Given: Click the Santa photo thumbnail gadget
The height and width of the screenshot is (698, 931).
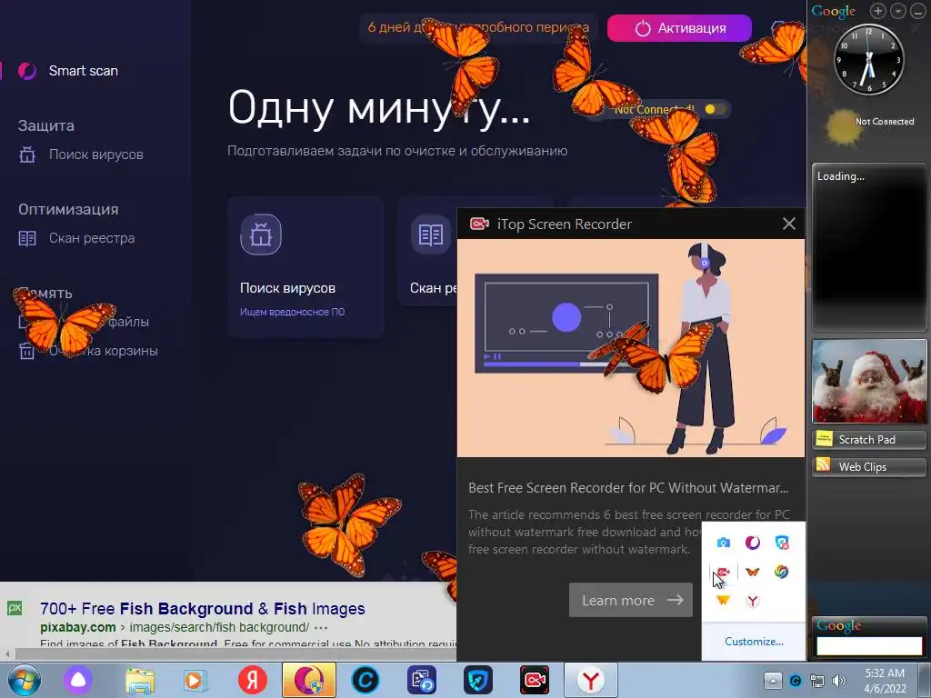Looking at the screenshot, I should click(869, 381).
